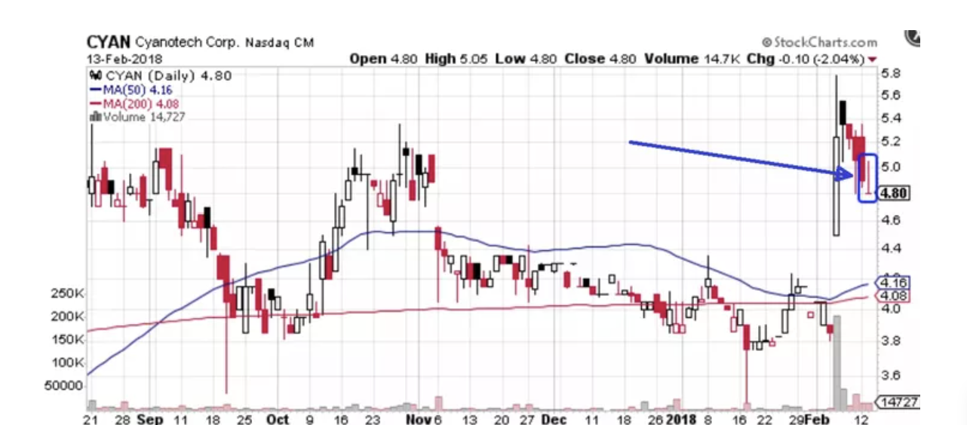The height and width of the screenshot is (425, 967).
Task: Click the 14727 volume tag at bottom right
Action: (x=898, y=402)
